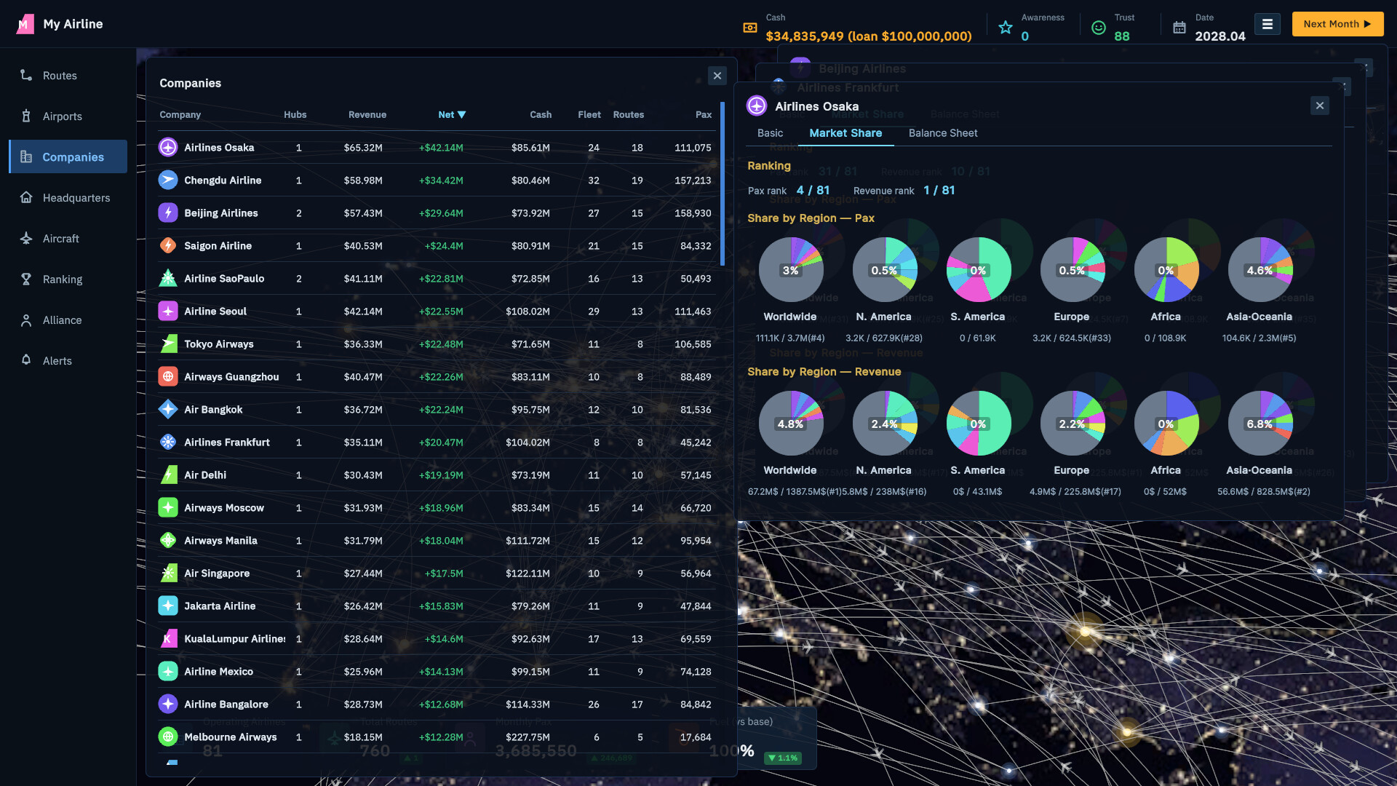The width and height of the screenshot is (1397, 786).
Task: Click the My Airline logo icon
Action: pyautogui.click(x=25, y=24)
